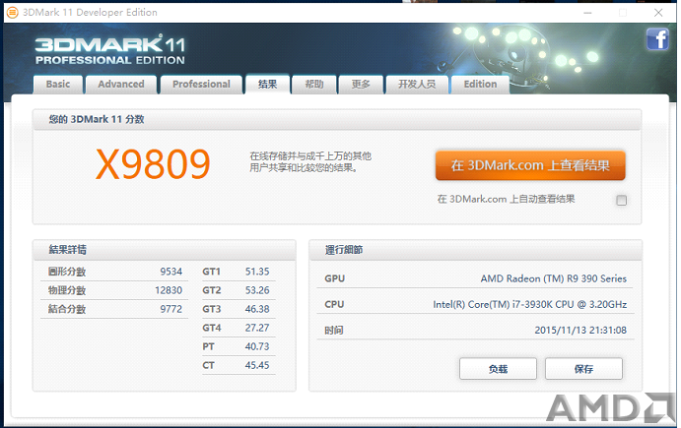Click orange view results on 3DMark.com button
The height and width of the screenshot is (428, 681).
[x=530, y=165]
